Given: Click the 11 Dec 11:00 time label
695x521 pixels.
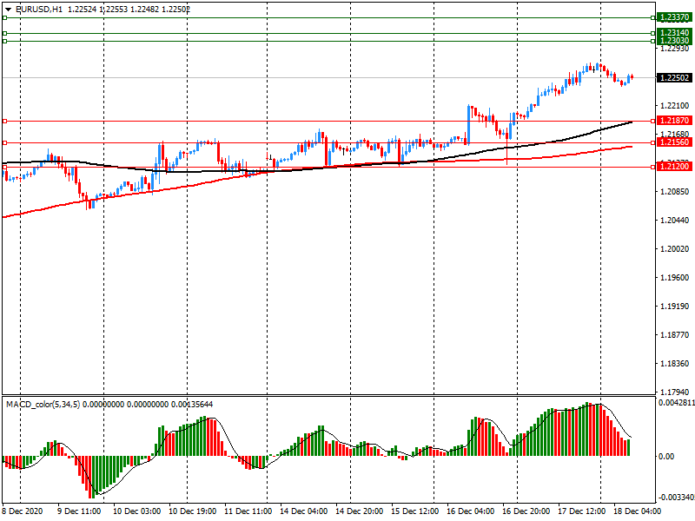Looking at the screenshot, I should [x=248, y=511].
